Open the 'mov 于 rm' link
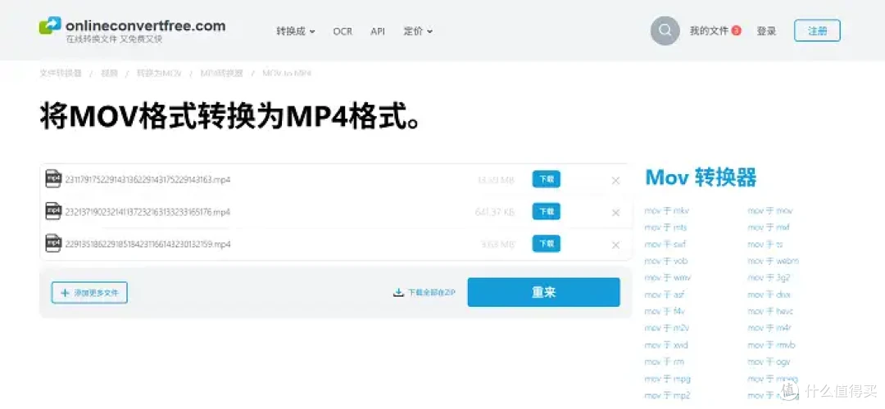885x409 pixels. coord(664,362)
